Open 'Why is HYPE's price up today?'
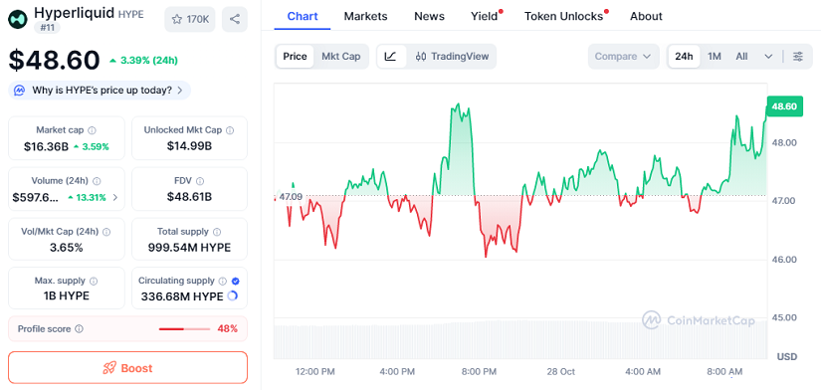This screenshot has width=821, height=390. [100, 91]
